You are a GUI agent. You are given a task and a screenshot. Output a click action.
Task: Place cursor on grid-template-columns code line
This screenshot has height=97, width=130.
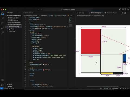(x=50, y=56)
